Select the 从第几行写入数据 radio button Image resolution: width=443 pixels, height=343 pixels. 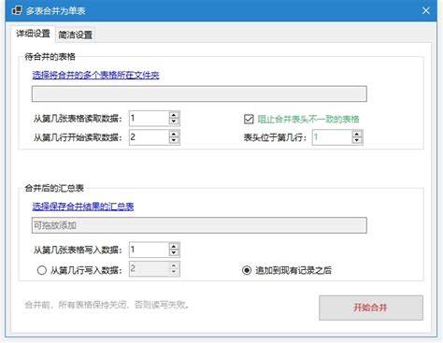42,270
